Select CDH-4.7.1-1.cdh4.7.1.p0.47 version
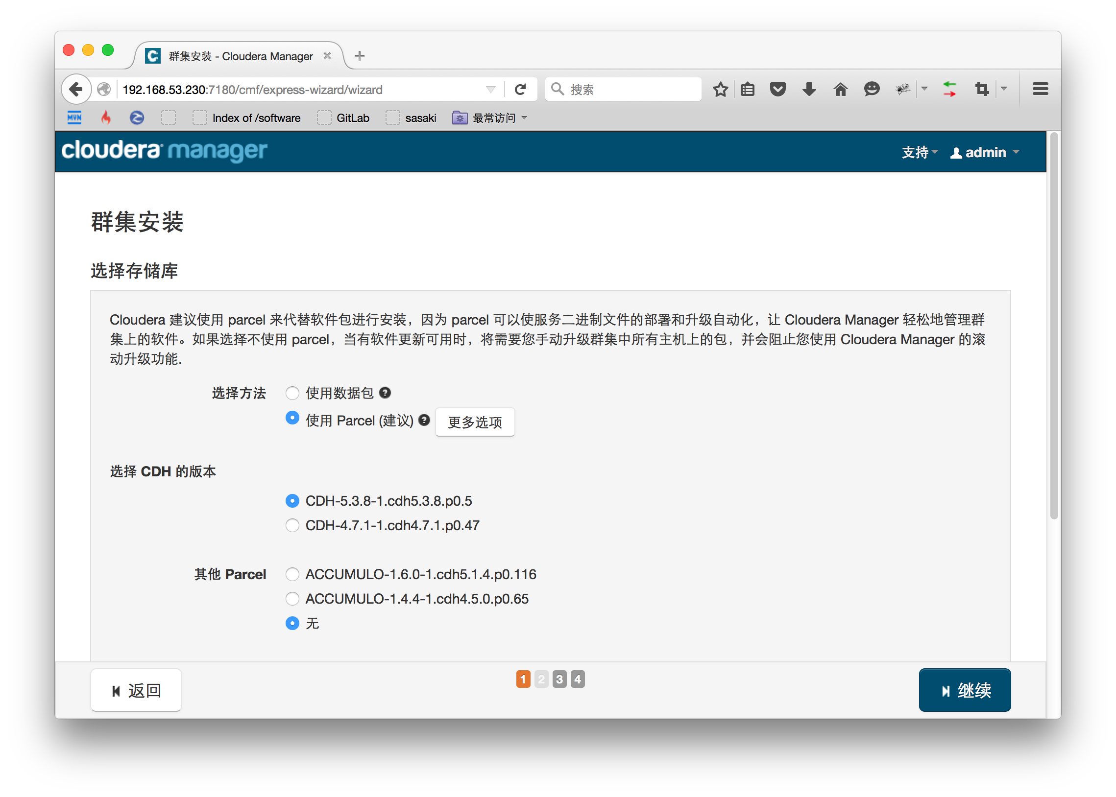 [292, 526]
